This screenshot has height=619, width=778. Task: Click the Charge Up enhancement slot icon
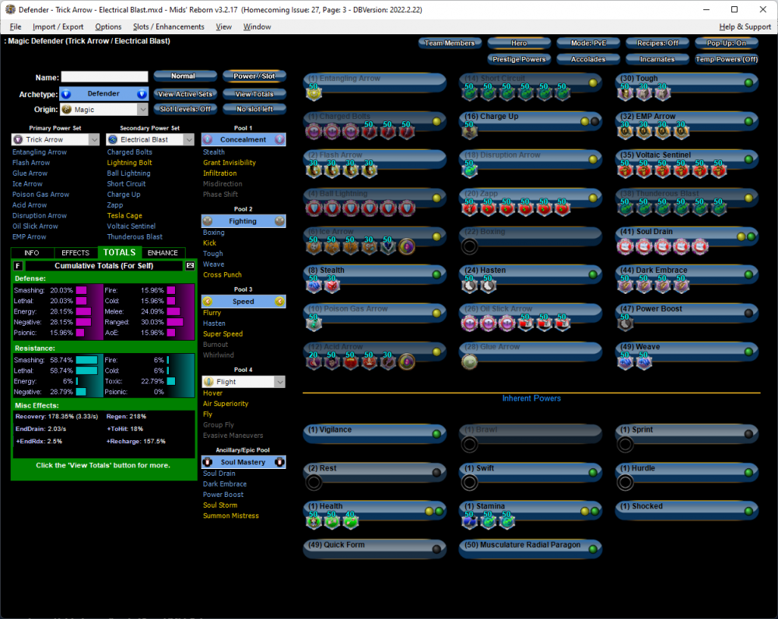coord(469,132)
